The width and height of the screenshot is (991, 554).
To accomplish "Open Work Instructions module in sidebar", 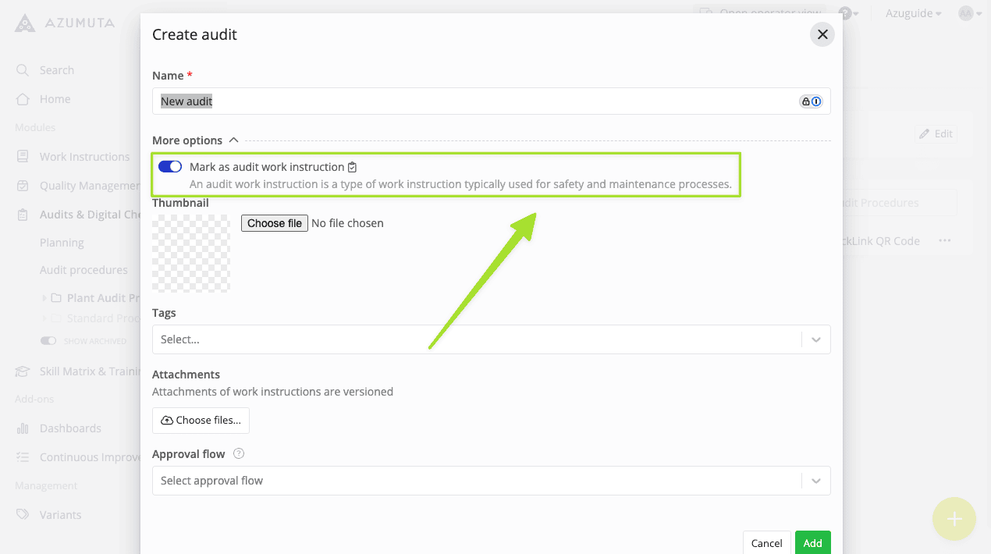I will pyautogui.click(x=84, y=157).
